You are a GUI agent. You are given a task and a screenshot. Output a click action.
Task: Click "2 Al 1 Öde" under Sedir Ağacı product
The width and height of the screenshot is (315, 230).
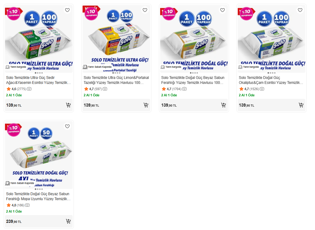point(14,95)
